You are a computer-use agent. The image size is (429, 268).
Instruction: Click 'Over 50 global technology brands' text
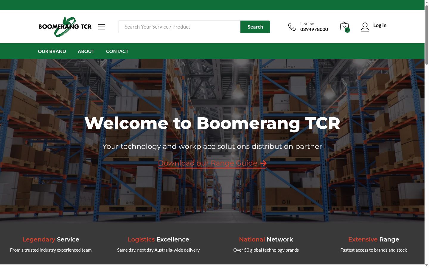(x=266, y=250)
